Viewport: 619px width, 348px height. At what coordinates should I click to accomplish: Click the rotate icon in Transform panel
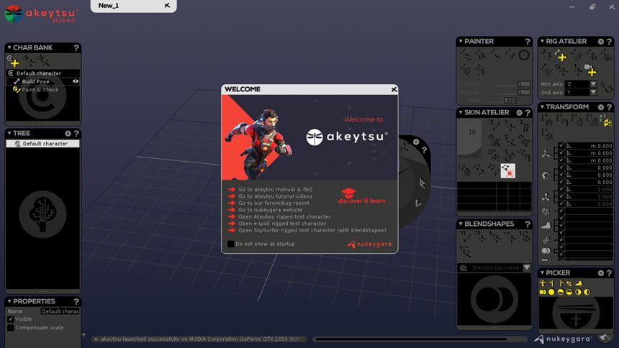tap(546, 175)
